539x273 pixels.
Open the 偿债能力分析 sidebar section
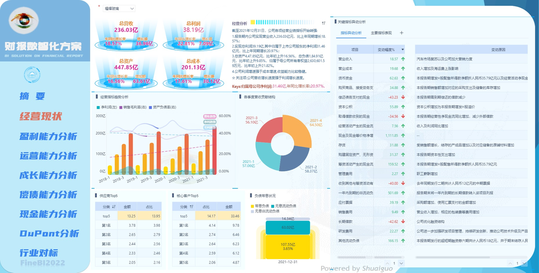click(49, 194)
